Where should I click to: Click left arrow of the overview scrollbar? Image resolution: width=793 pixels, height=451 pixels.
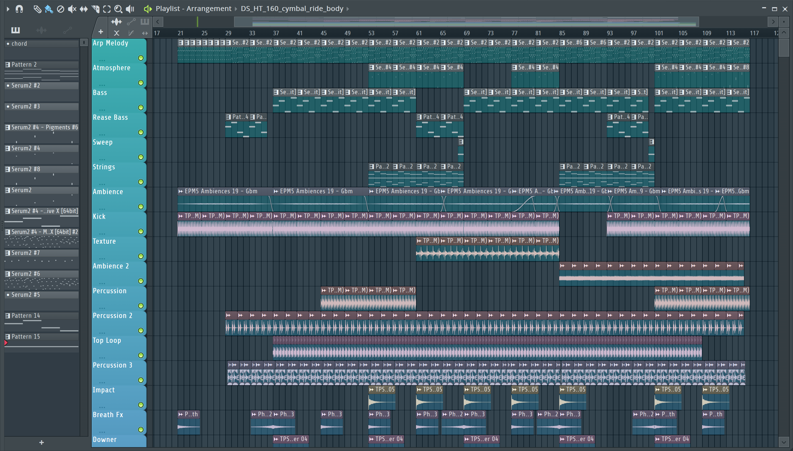(158, 22)
